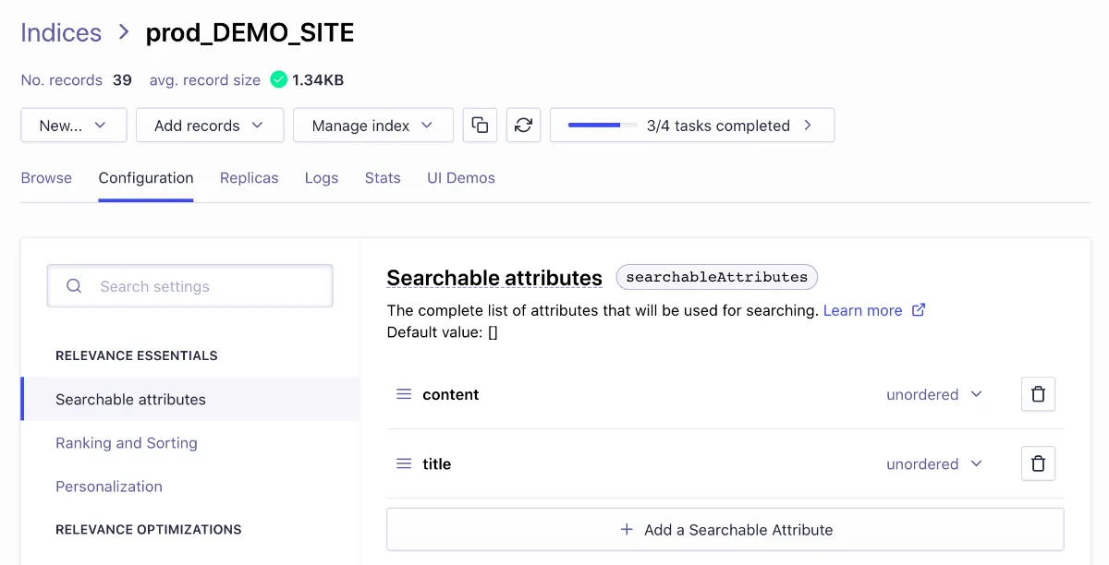This screenshot has height=565, width=1109.
Task: Click the trash icon for title attribute
Action: click(1038, 463)
